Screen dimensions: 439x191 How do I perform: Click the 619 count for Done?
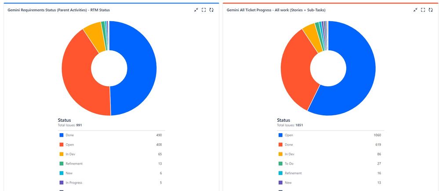click(x=378, y=145)
